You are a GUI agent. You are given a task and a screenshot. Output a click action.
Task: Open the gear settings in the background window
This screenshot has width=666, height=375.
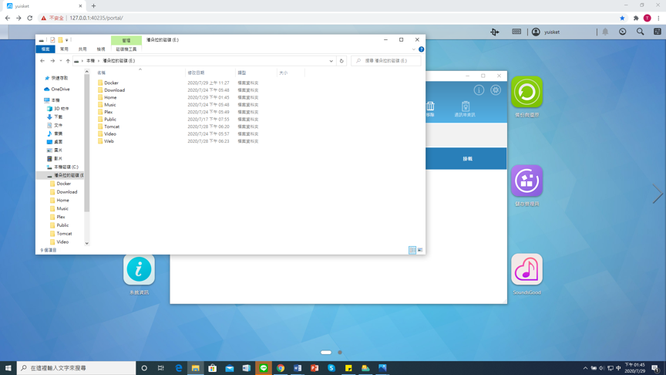pos(495,90)
